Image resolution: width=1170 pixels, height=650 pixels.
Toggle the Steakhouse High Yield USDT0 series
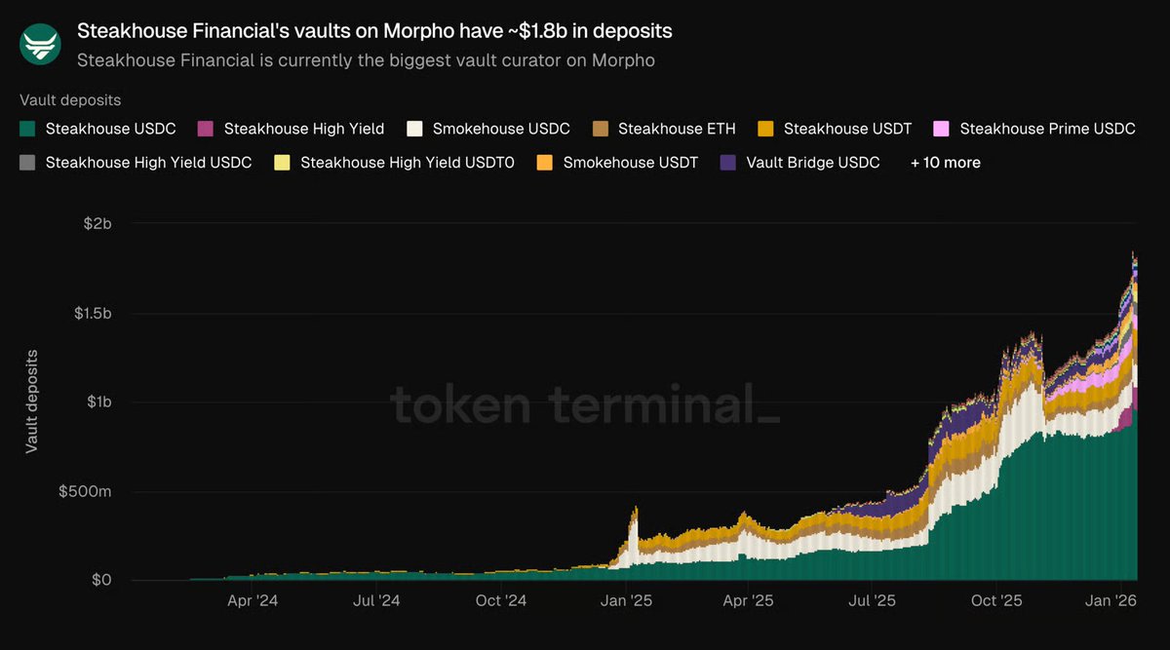(281, 163)
